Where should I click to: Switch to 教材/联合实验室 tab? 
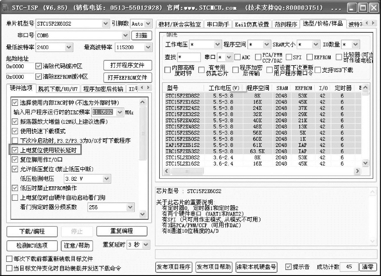[180, 24]
